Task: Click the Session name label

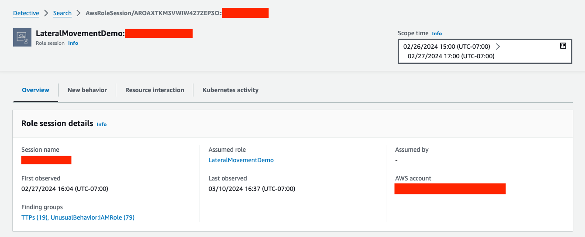Action: 40,150
